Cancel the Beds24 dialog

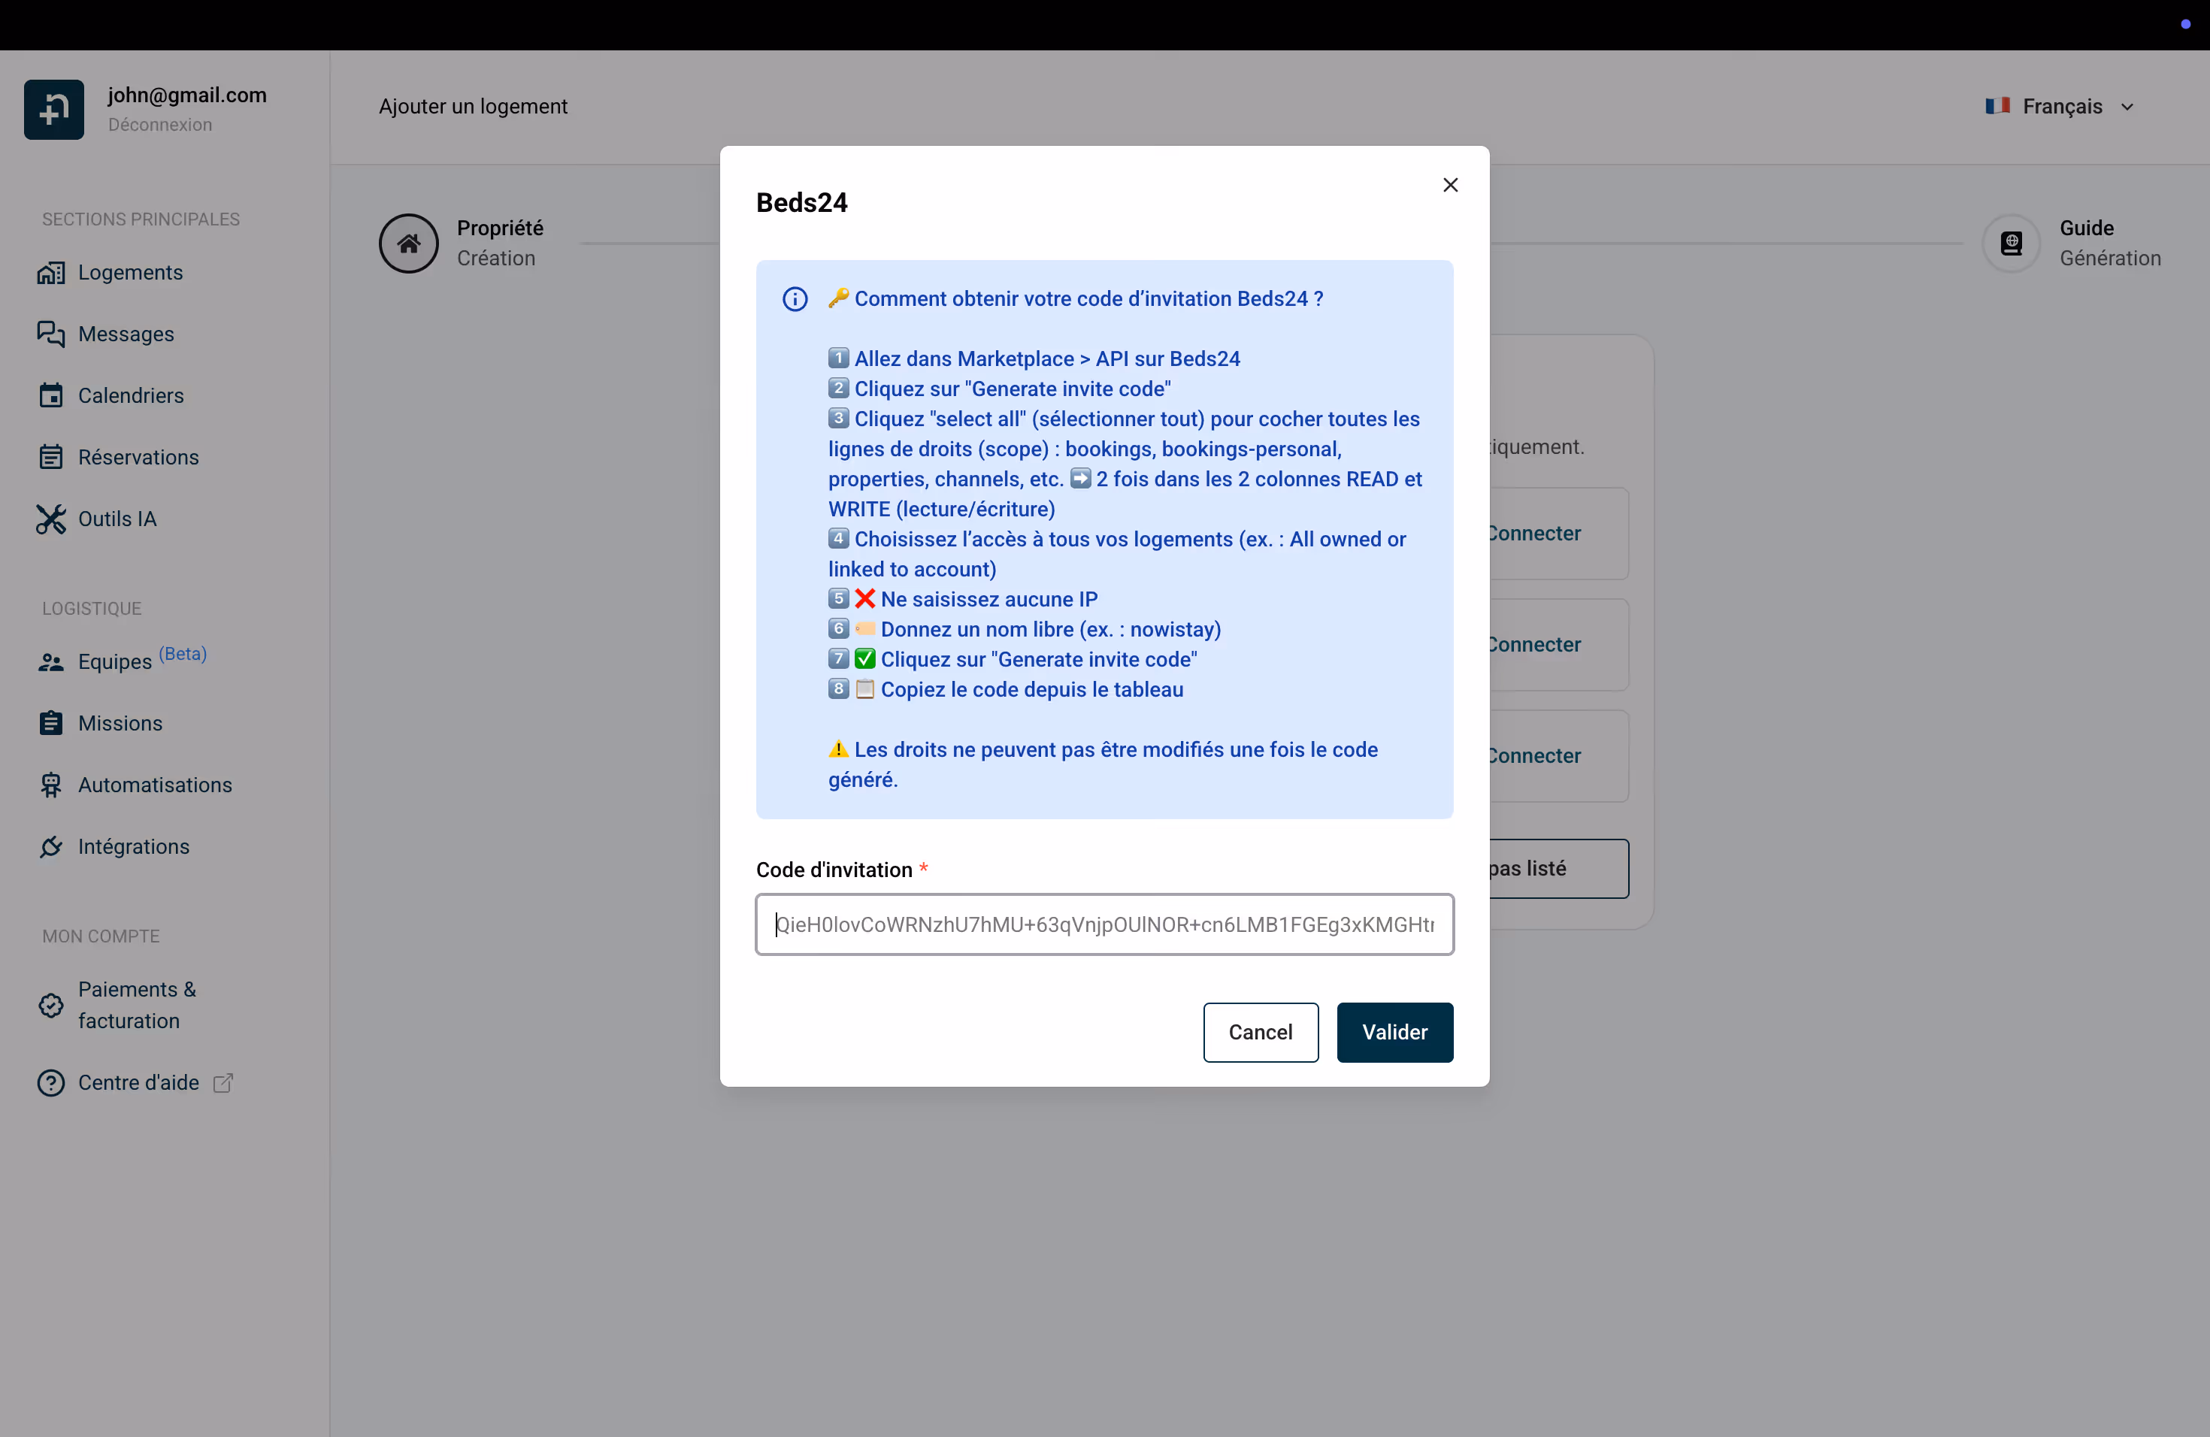1260,1032
